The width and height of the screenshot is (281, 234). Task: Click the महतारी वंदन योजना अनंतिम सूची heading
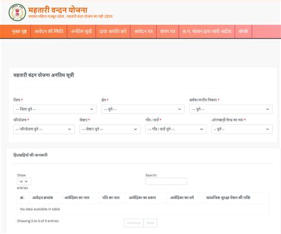tap(44, 75)
